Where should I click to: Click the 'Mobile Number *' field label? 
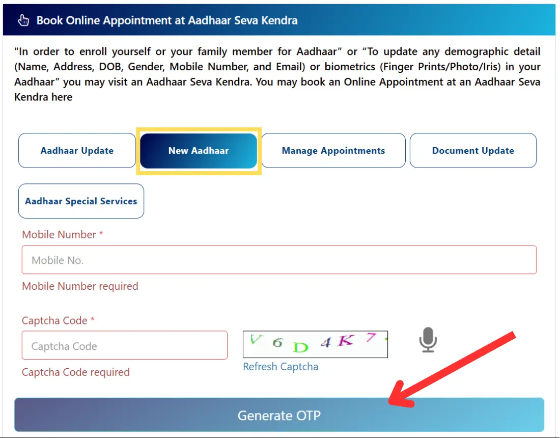(63, 234)
